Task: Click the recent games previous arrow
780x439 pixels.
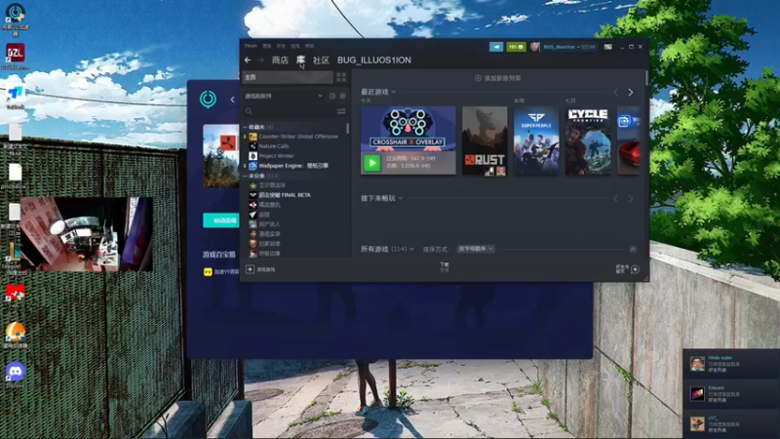Action: [616, 93]
